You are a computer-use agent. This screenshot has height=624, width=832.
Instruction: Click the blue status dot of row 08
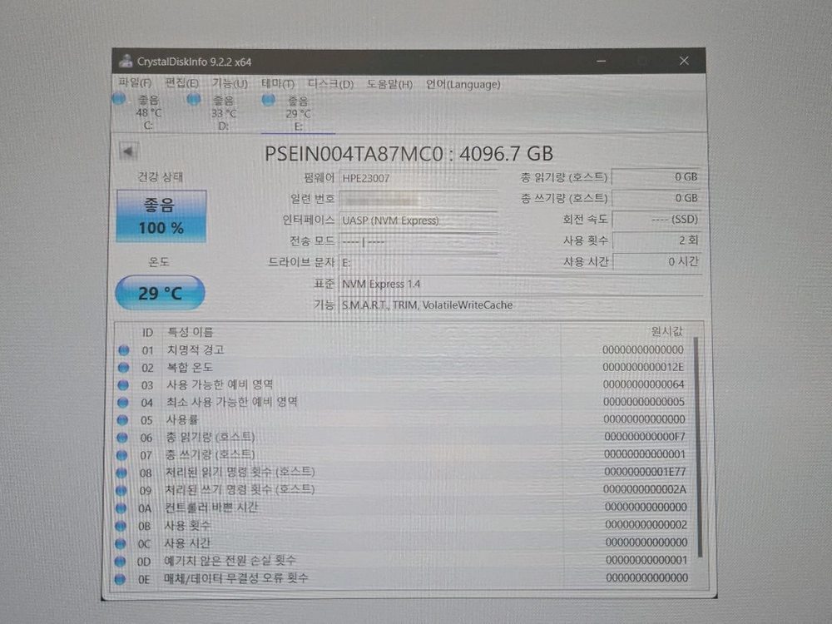(121, 473)
